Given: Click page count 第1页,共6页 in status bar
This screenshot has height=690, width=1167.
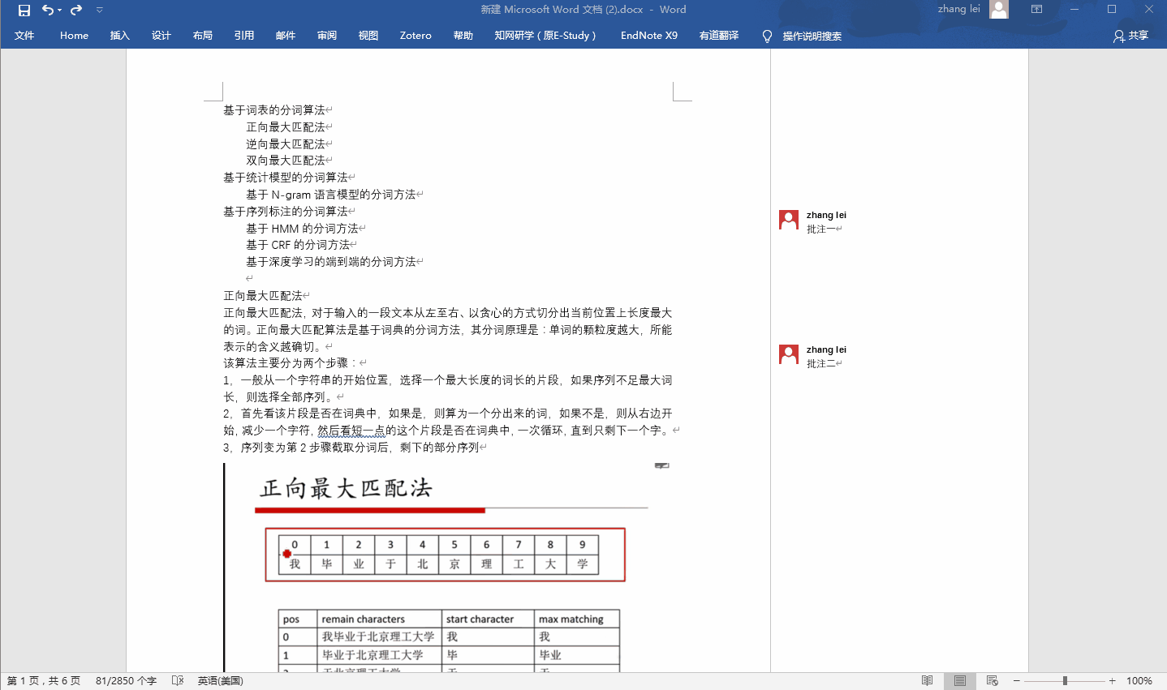Looking at the screenshot, I should pos(44,681).
